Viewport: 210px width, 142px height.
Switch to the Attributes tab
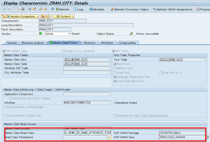107,43
